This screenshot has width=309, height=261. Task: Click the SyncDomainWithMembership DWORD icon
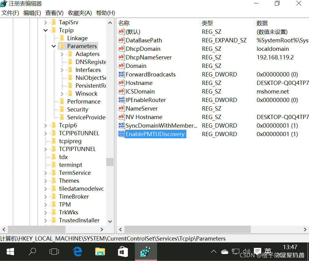tap(121, 125)
